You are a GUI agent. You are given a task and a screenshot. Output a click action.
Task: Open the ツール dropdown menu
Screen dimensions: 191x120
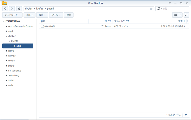click(56, 15)
